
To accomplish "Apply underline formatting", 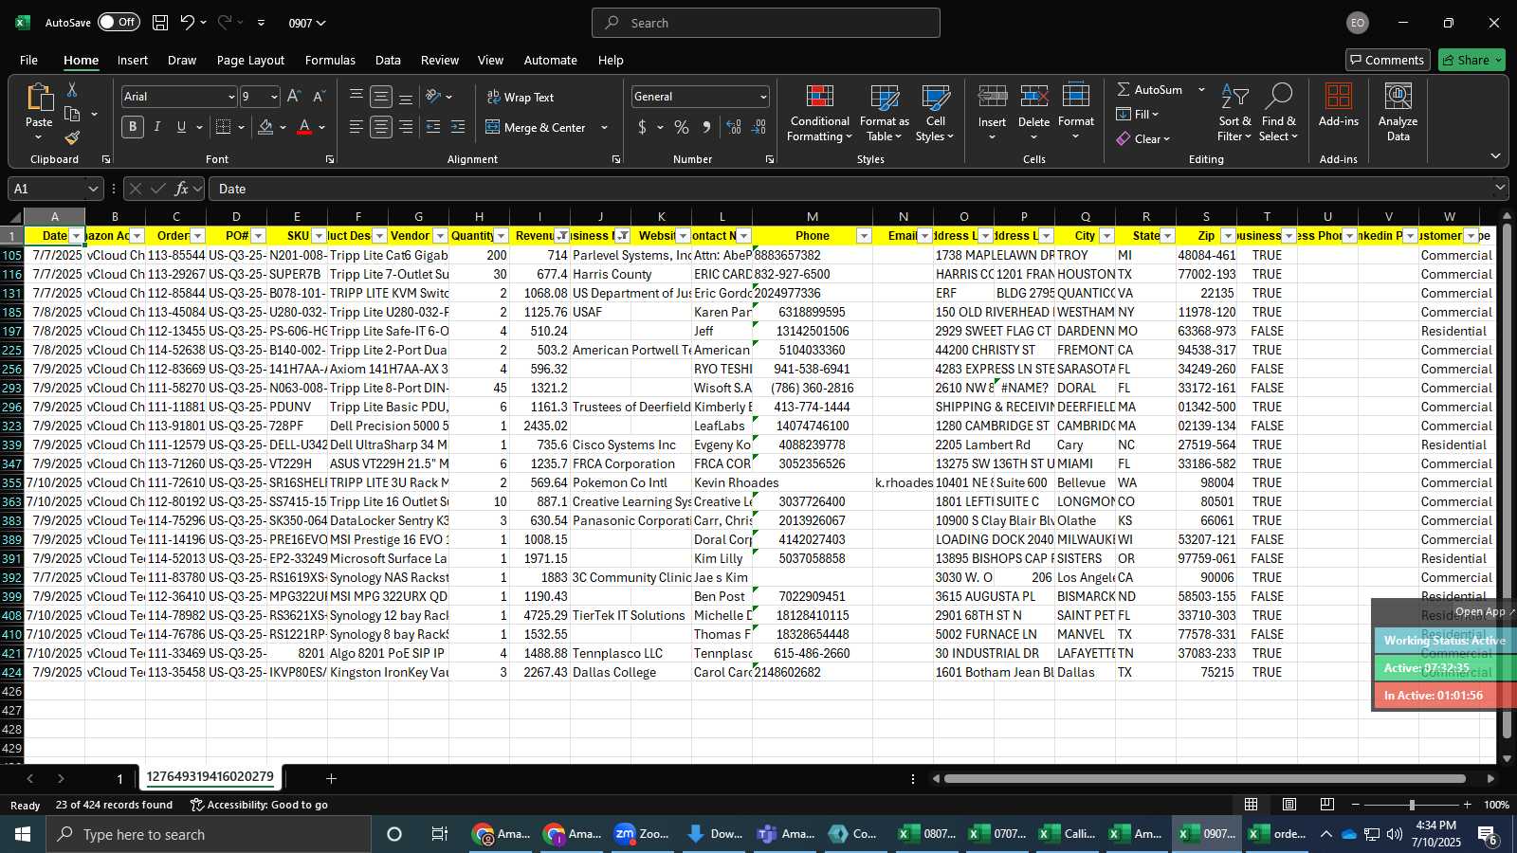I will [x=181, y=127].
